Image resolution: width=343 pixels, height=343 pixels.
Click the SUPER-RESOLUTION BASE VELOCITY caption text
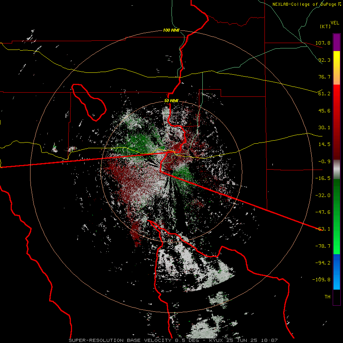120,340
